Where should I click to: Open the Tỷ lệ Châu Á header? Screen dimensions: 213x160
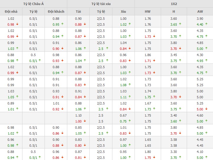(x=33, y=4)
